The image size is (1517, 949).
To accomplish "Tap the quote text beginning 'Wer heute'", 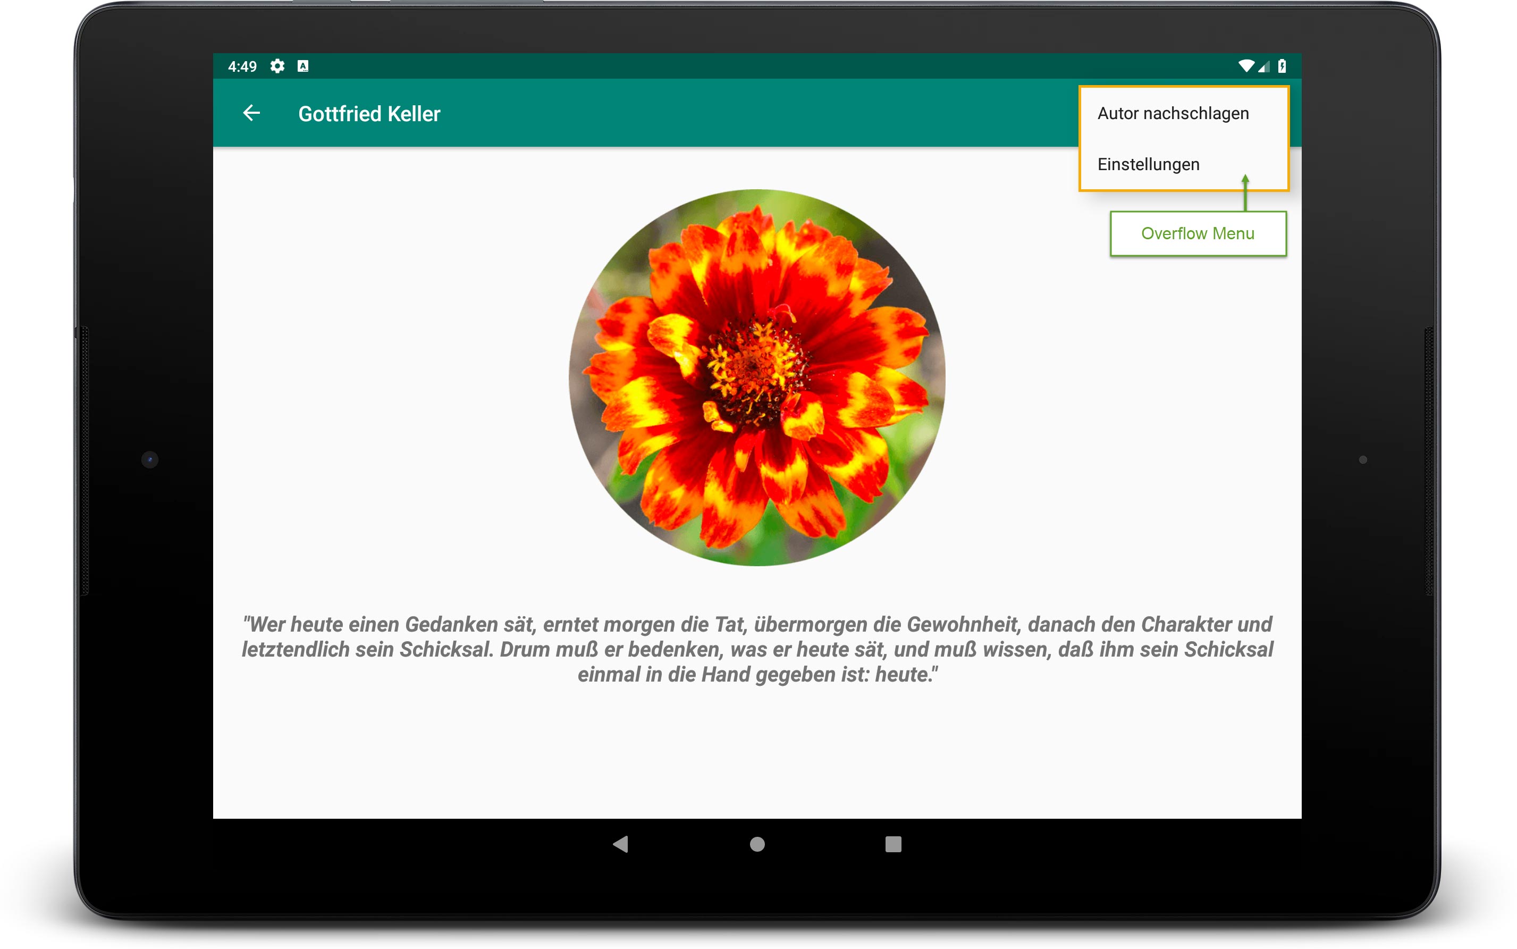I will click(x=757, y=649).
